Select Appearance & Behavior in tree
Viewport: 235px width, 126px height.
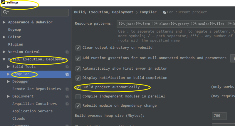pyautogui.click(x=31, y=22)
